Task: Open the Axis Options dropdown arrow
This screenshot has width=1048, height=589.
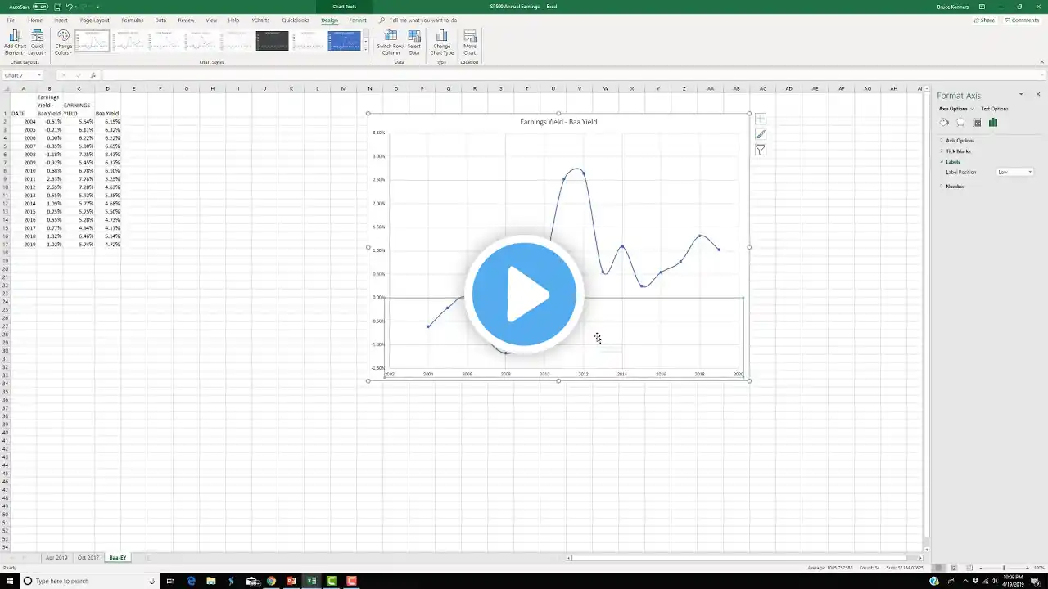Action: point(973,109)
